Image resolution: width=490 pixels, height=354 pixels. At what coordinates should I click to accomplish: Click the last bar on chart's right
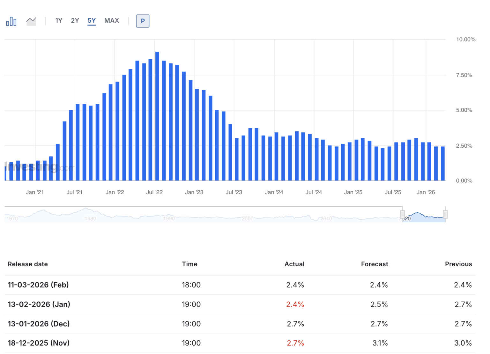point(443,163)
